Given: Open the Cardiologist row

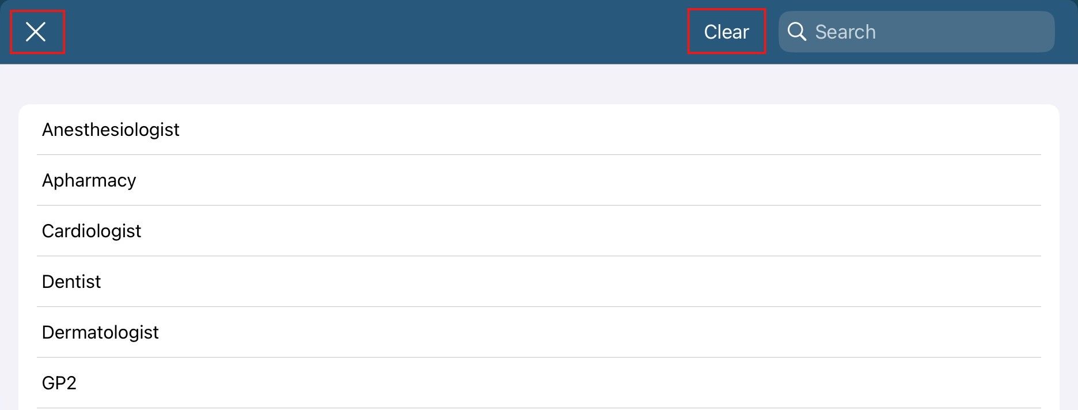Looking at the screenshot, I should coord(539,231).
